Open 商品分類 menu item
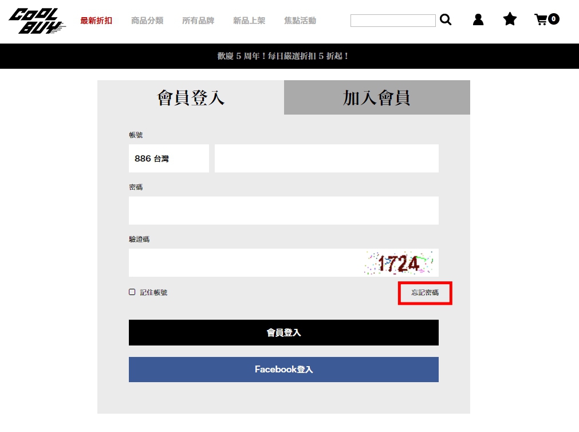This screenshot has height=432, width=579. pyautogui.click(x=147, y=21)
